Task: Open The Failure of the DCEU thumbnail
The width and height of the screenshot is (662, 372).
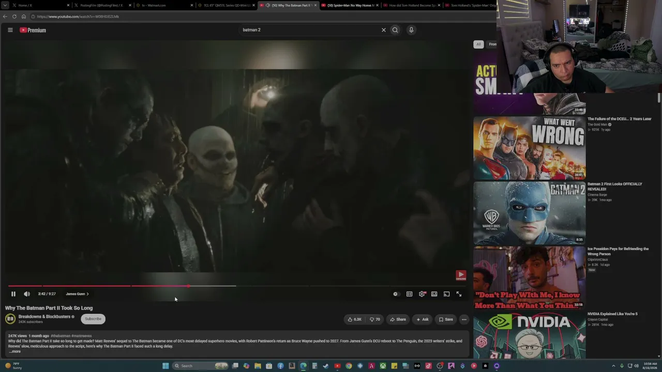Action: click(x=530, y=148)
